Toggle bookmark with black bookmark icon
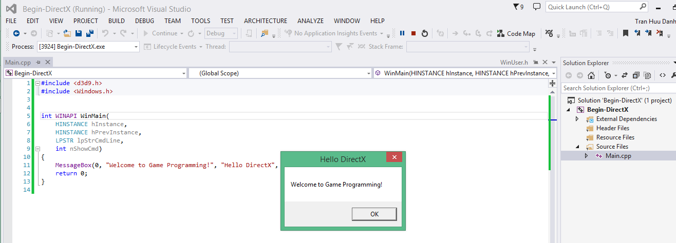The image size is (676, 243). pos(625,33)
